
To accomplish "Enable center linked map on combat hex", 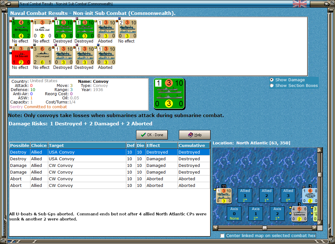I will [x=222, y=235].
